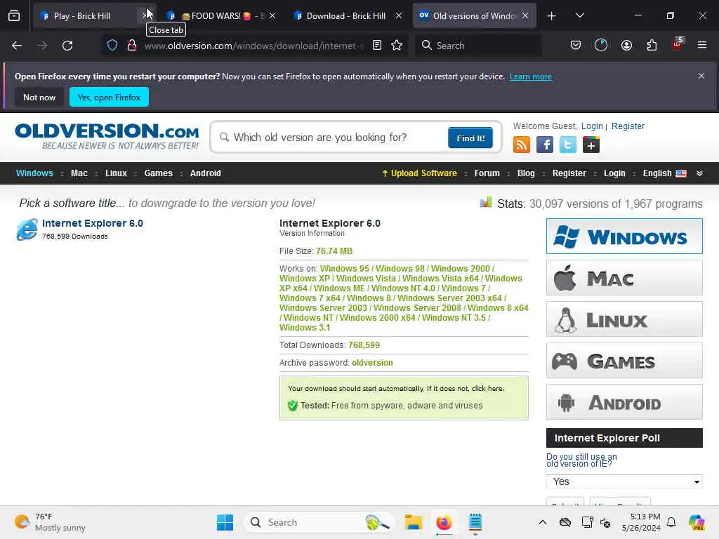Open the extensions puzzle icon
Screen dimensions: 719x539
(652, 46)
